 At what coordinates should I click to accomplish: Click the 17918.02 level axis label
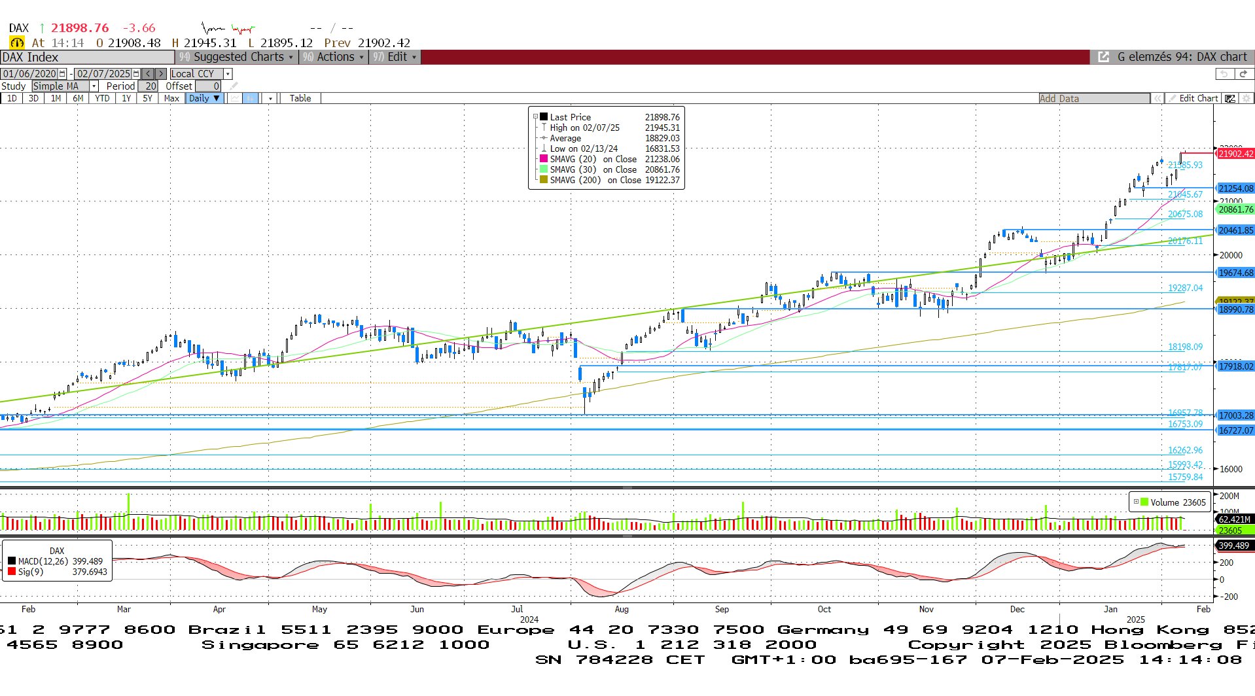coord(1235,366)
